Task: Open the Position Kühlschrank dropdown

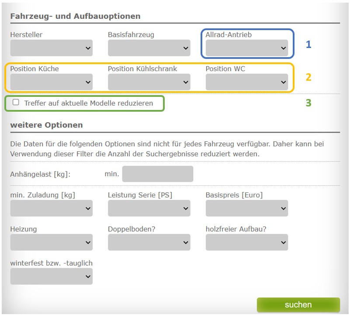Action: (x=149, y=82)
